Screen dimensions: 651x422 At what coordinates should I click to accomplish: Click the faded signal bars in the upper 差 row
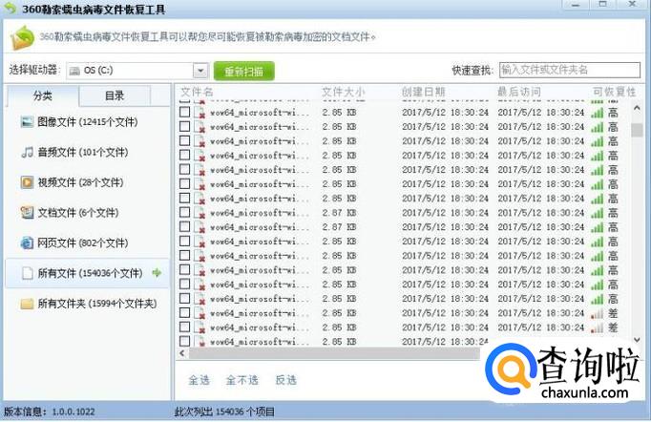coord(597,313)
